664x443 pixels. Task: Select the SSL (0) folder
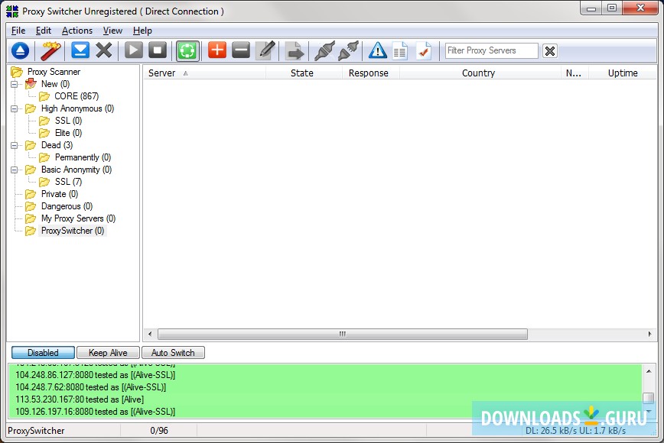click(x=68, y=121)
